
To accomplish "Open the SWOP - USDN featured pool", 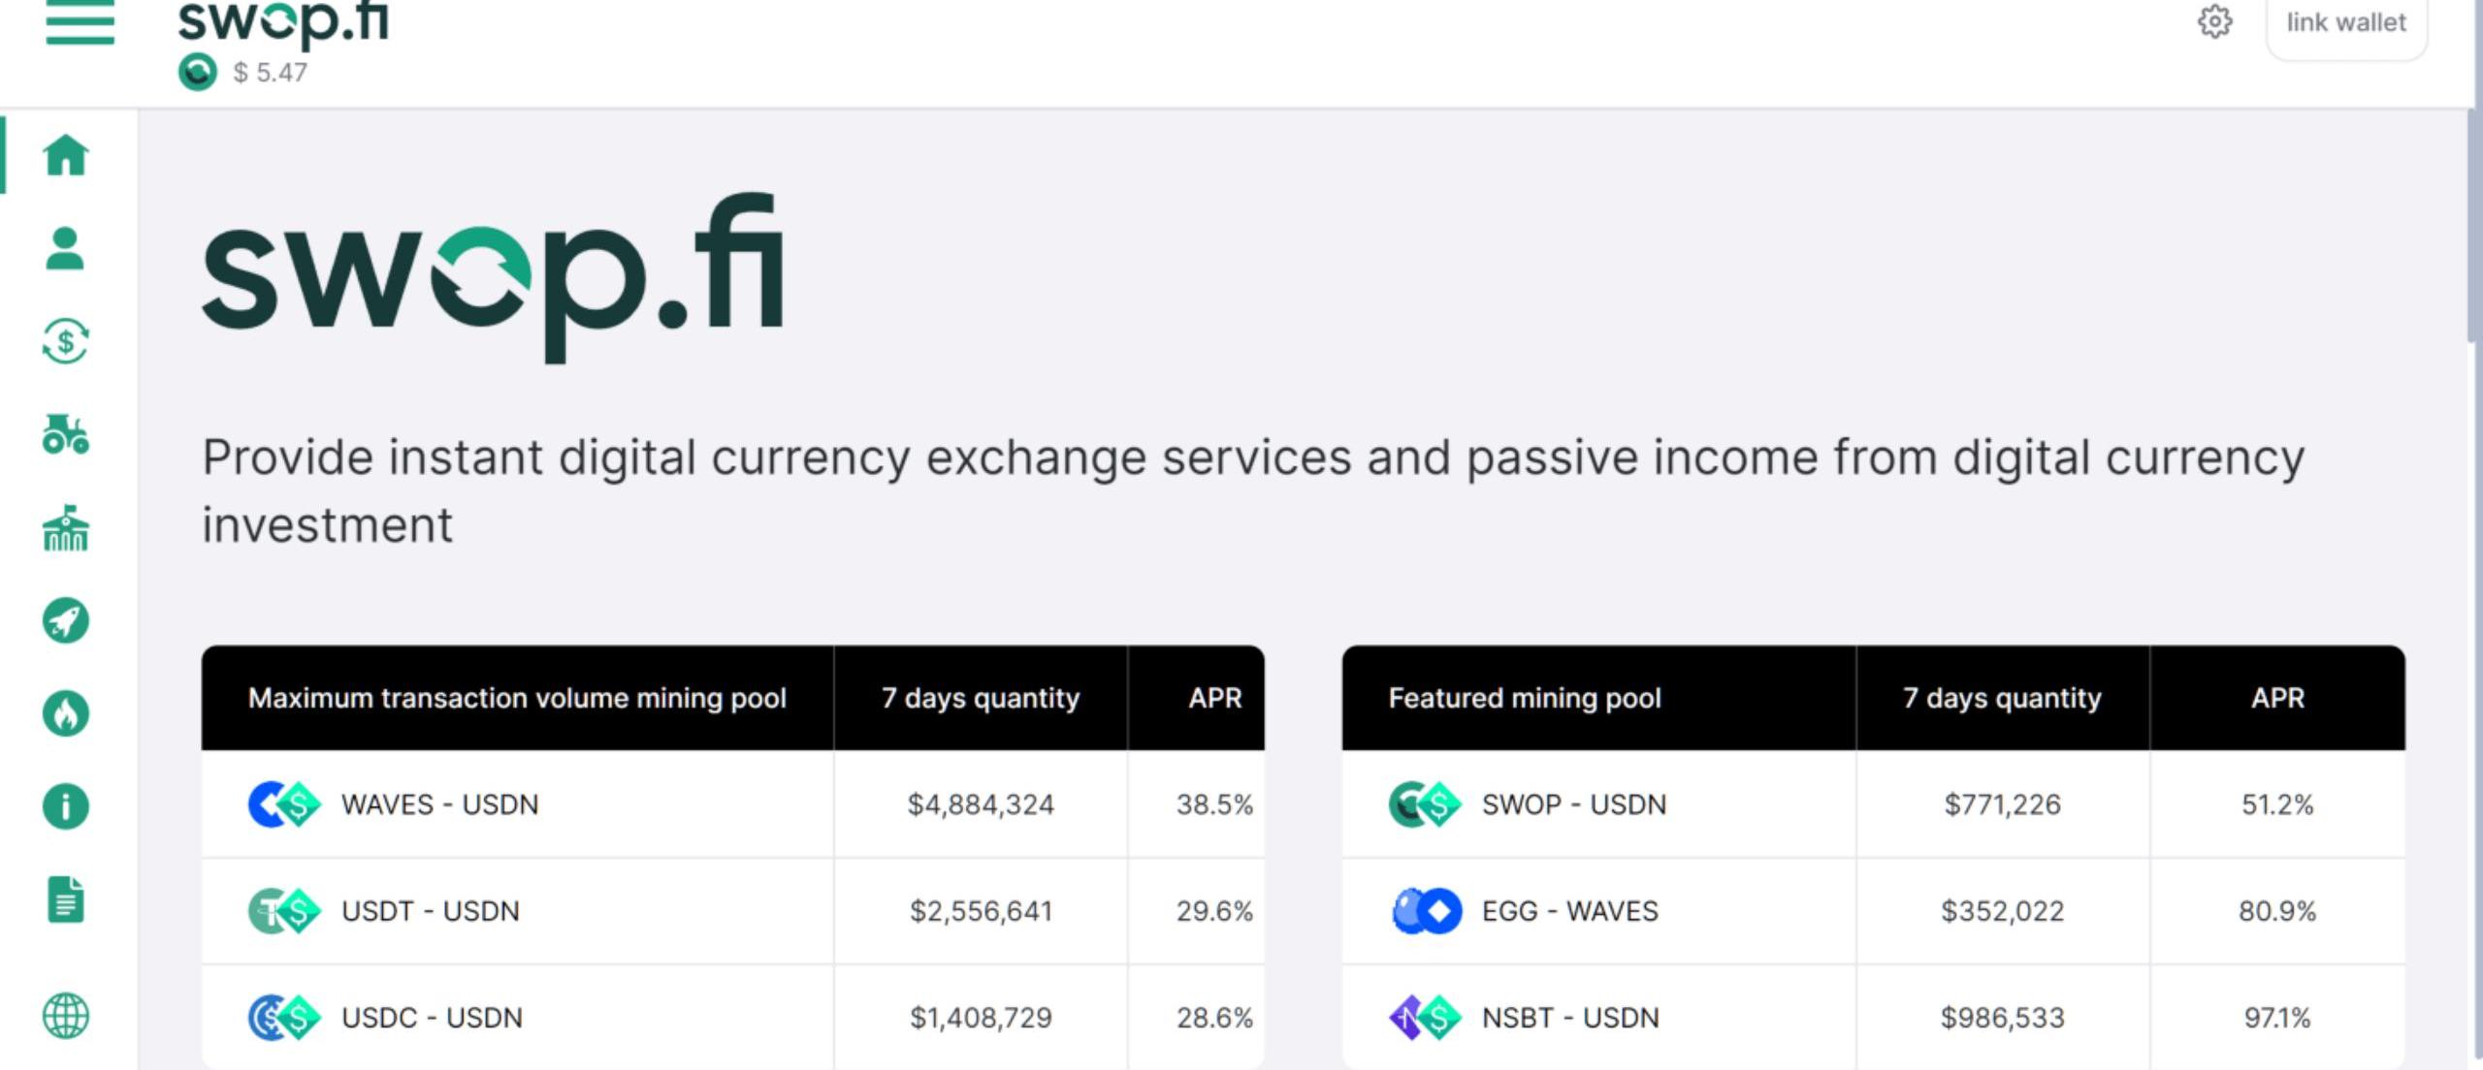I will (1573, 804).
